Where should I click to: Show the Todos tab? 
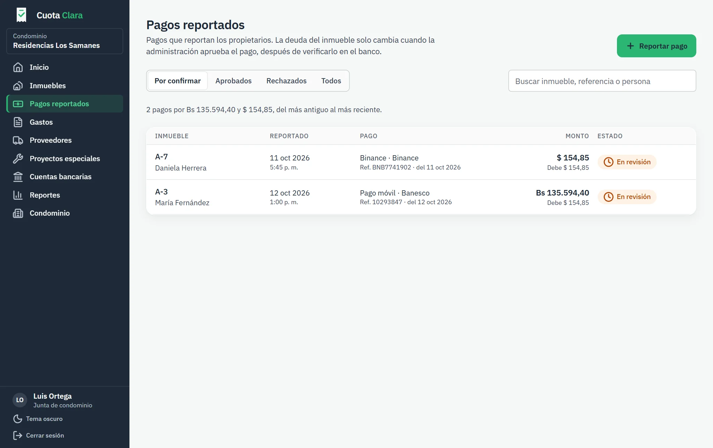331,81
